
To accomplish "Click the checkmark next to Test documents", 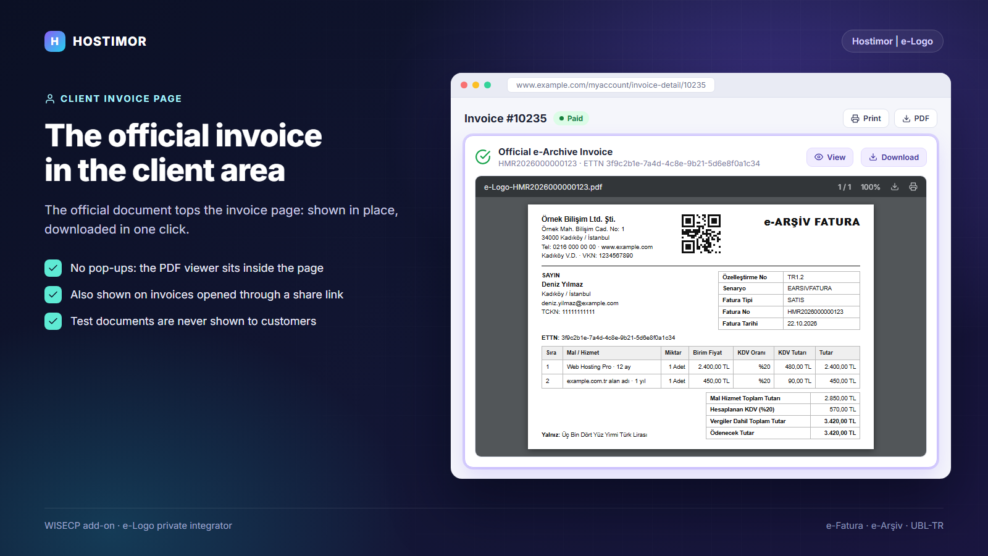I will click(53, 321).
